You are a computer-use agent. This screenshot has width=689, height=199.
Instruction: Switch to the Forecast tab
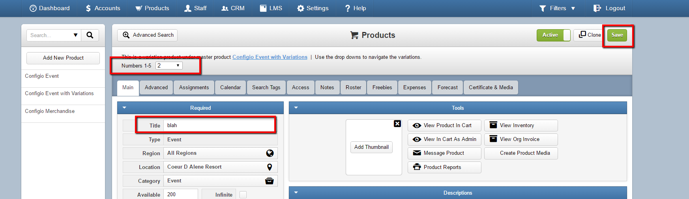point(448,88)
